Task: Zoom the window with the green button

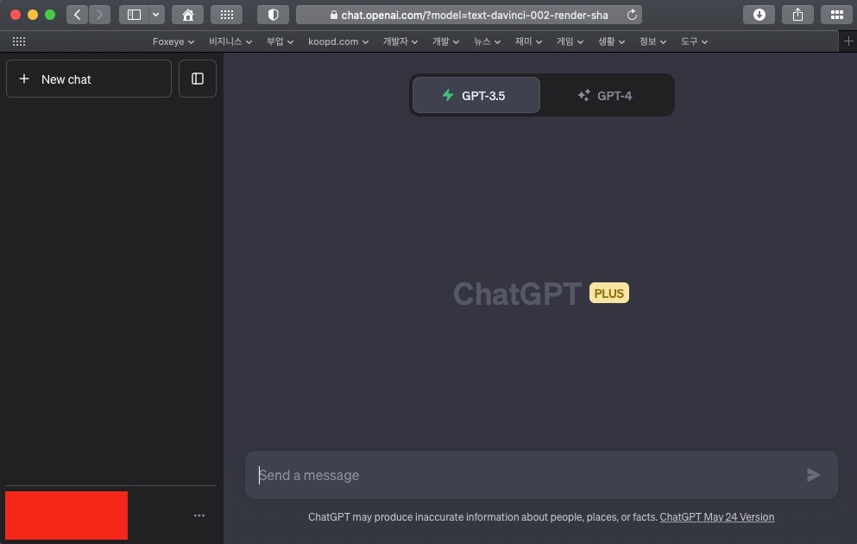Action: point(50,15)
